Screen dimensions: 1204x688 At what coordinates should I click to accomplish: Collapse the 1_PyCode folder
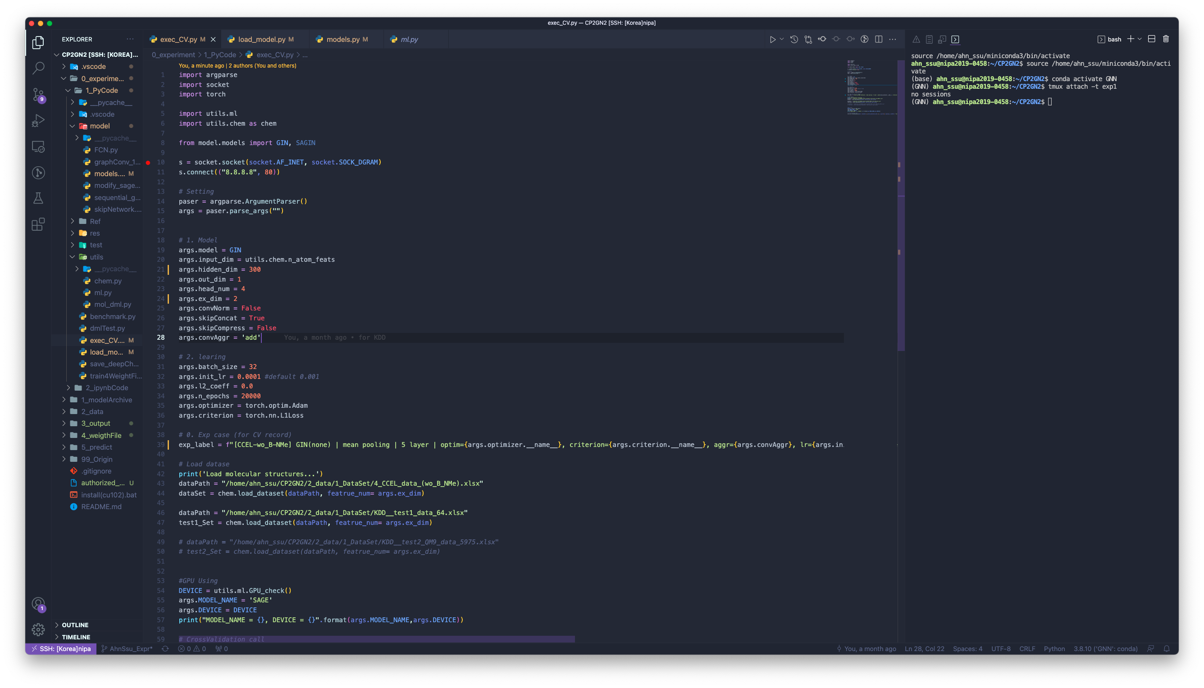coord(98,90)
